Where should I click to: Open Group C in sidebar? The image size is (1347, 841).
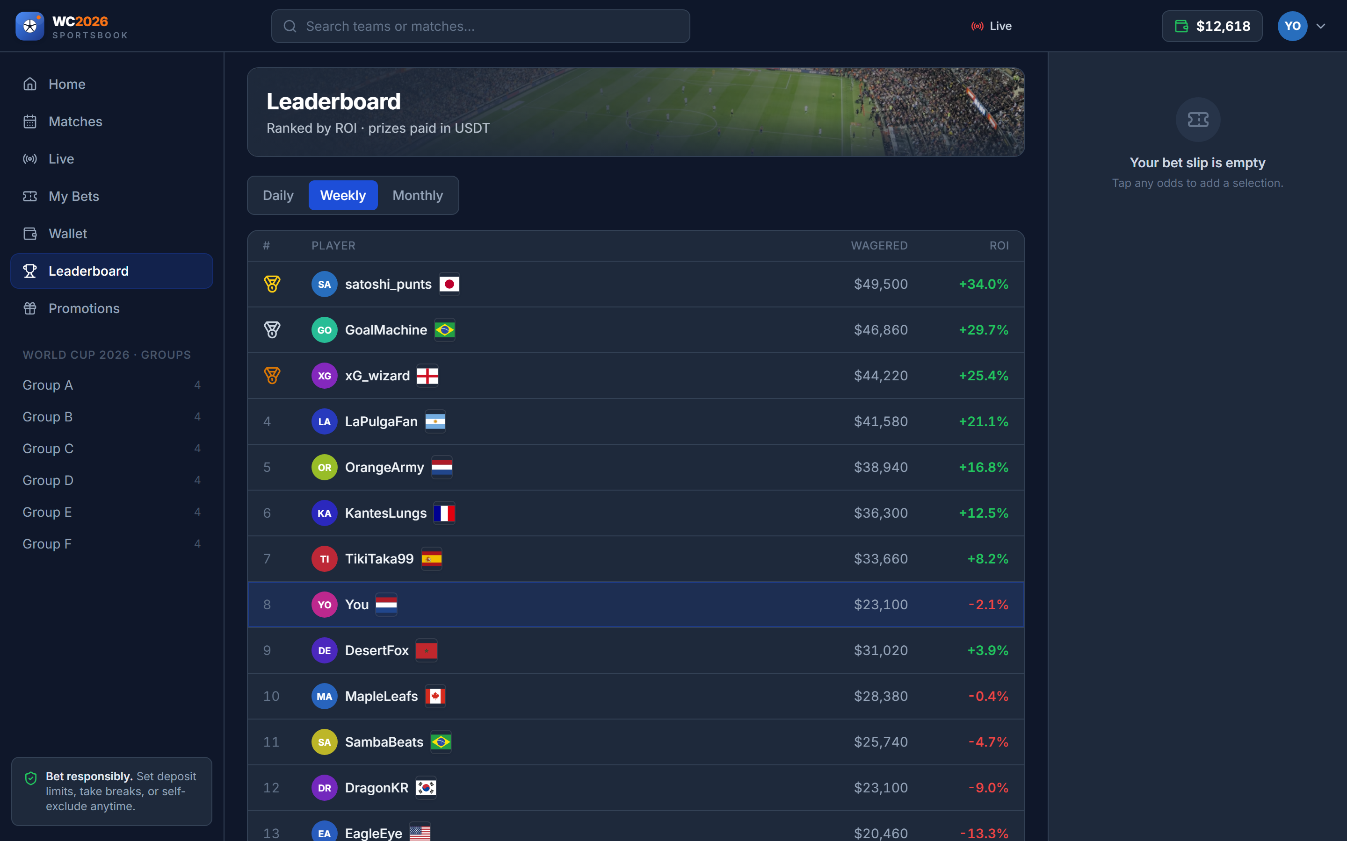(x=112, y=449)
